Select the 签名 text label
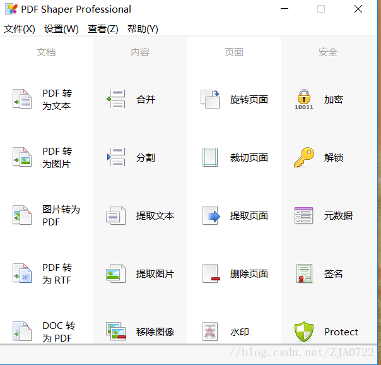This screenshot has height=365, width=381. [333, 274]
